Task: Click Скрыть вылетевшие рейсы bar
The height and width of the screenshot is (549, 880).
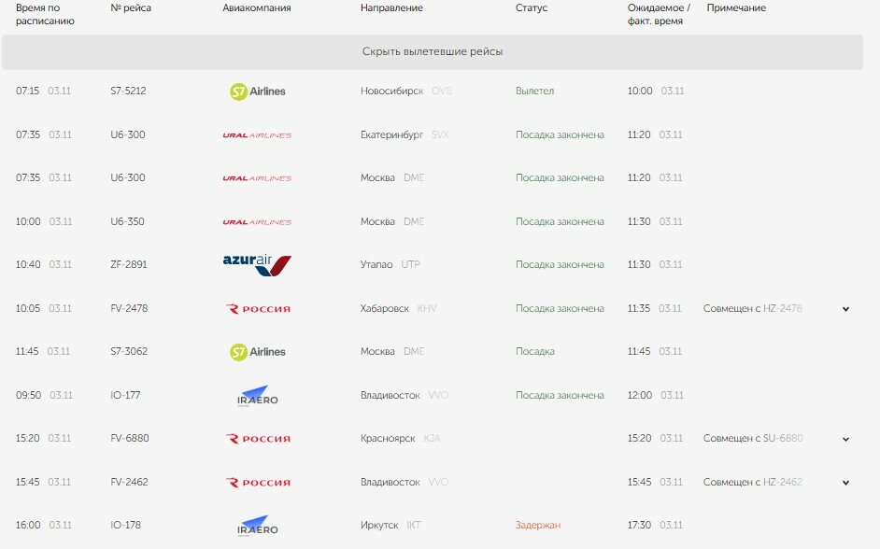Action: pyautogui.click(x=433, y=52)
